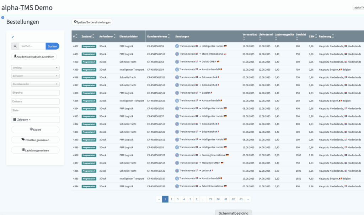Sort by Versanddatum column arrows
The height and width of the screenshot is (215, 364).
coord(244,39)
